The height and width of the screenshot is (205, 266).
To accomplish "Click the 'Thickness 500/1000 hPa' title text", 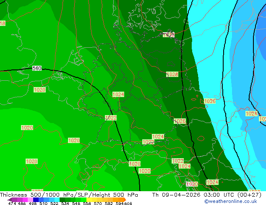I will (x=37, y=195).
